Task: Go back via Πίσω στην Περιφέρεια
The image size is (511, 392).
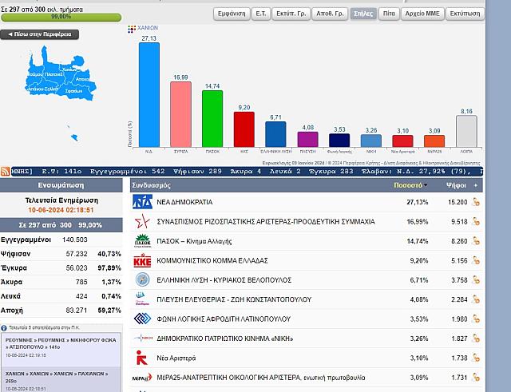Action: (x=39, y=34)
